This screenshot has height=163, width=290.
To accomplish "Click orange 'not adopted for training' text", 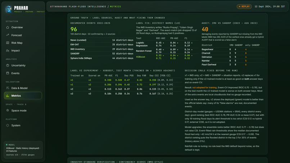I will 204,87.
